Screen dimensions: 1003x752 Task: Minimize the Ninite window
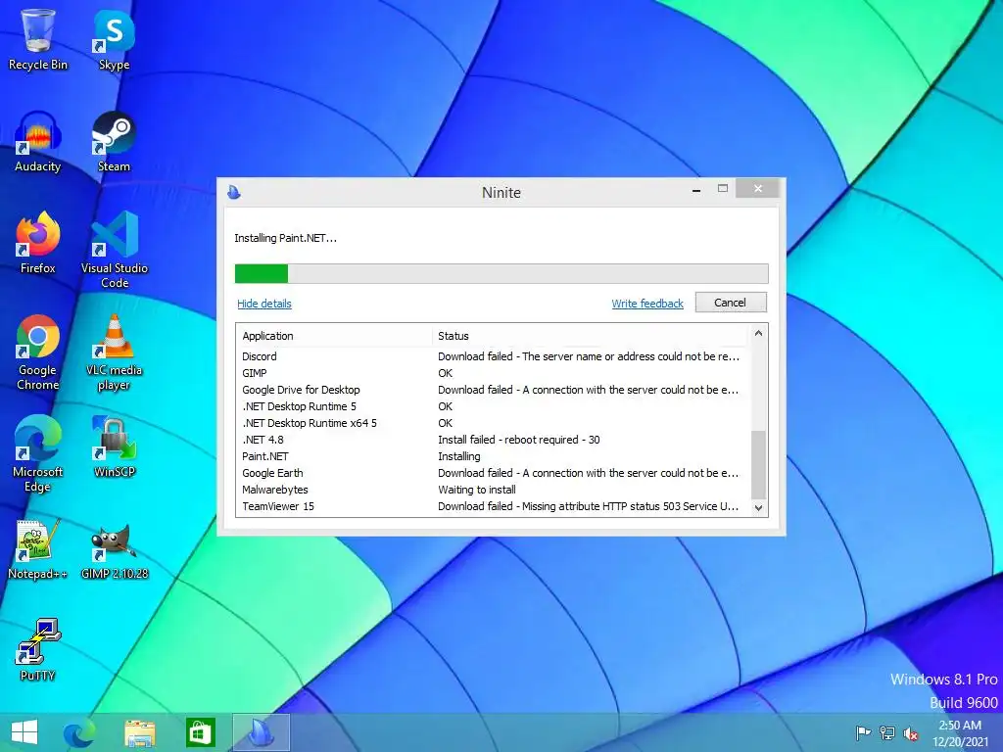[x=696, y=189]
